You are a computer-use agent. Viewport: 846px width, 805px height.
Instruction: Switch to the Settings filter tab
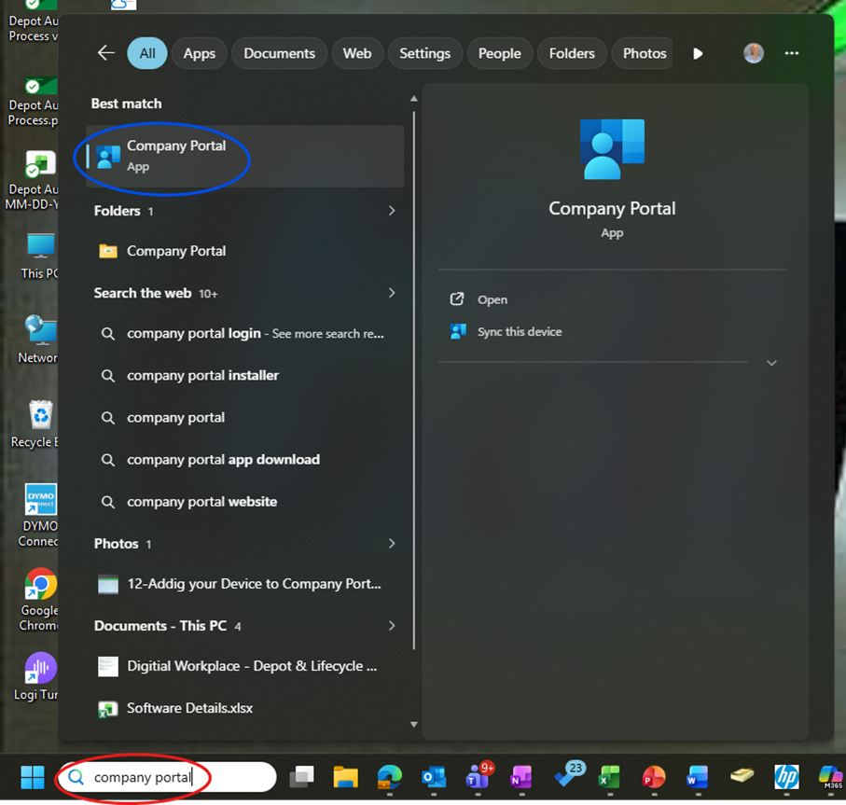tap(424, 53)
